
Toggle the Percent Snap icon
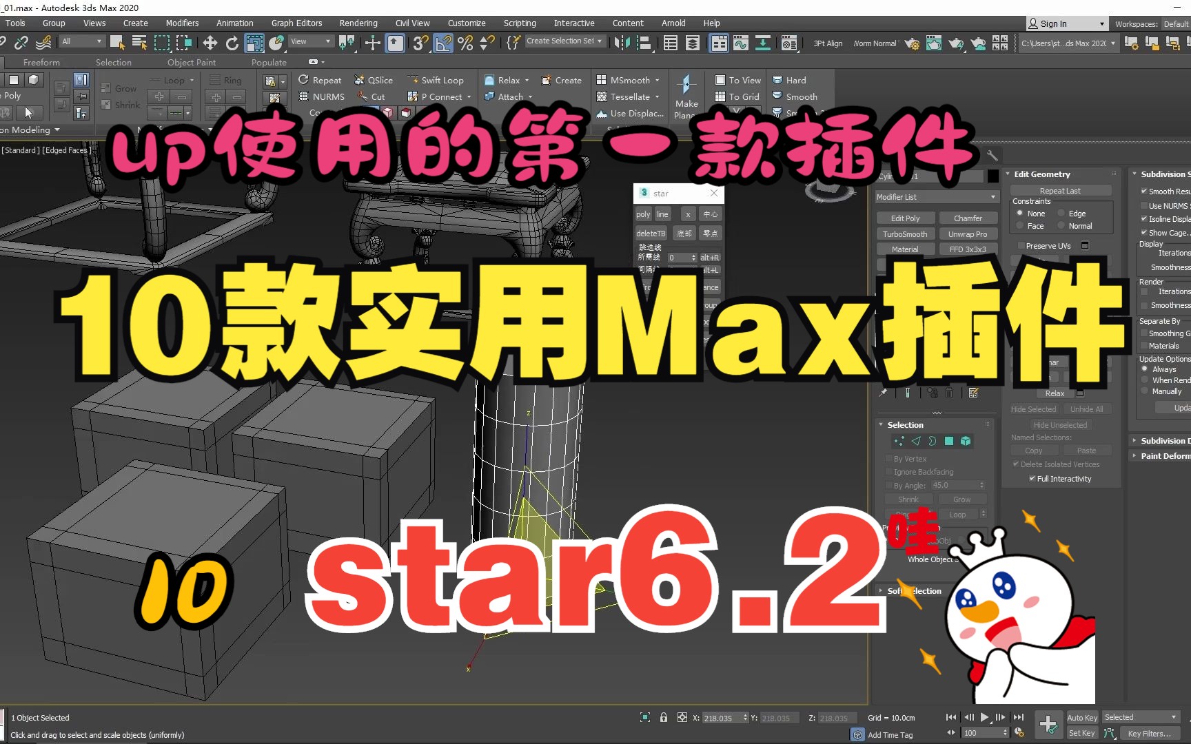pyautogui.click(x=465, y=43)
